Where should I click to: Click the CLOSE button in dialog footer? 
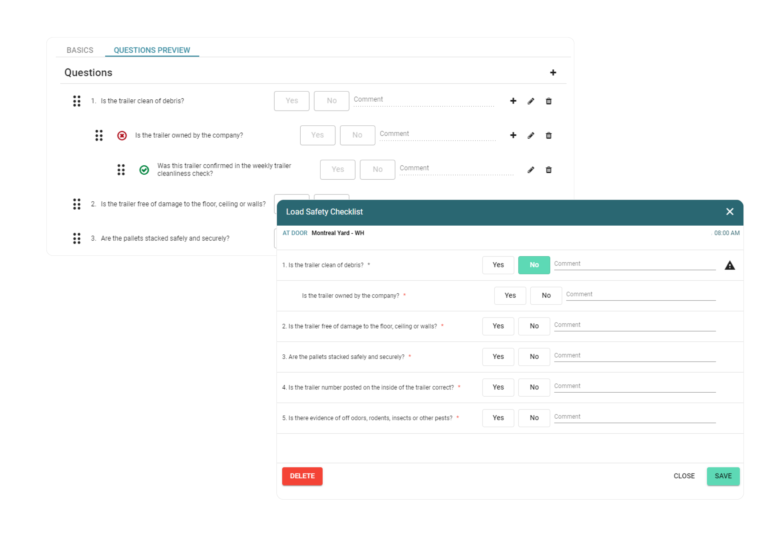tap(684, 476)
